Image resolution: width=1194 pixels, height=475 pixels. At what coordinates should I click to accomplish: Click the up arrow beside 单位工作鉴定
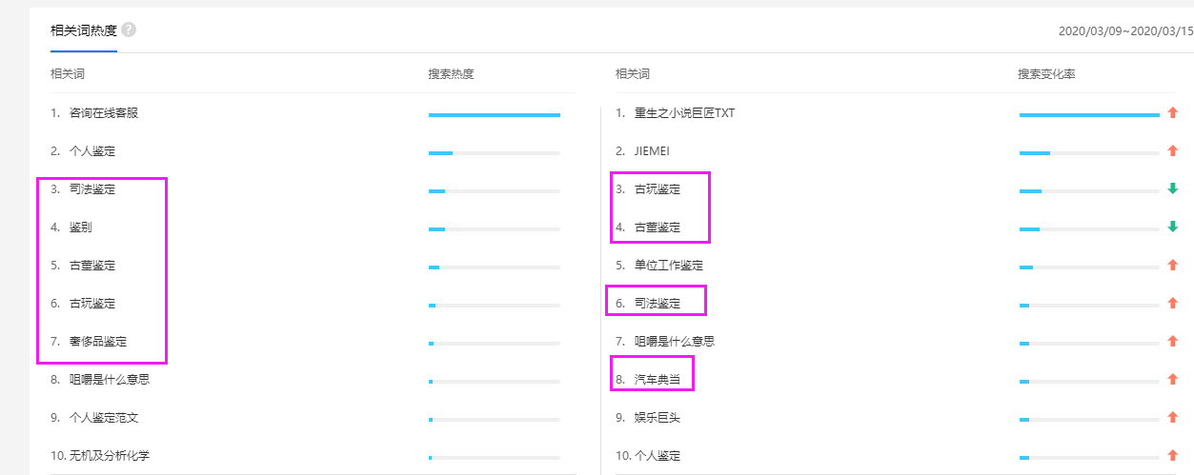tap(1173, 266)
